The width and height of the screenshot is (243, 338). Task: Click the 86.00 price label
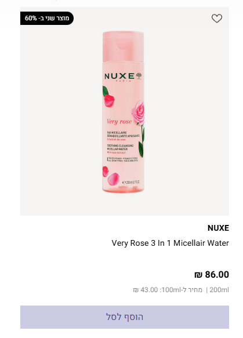pos(217,275)
